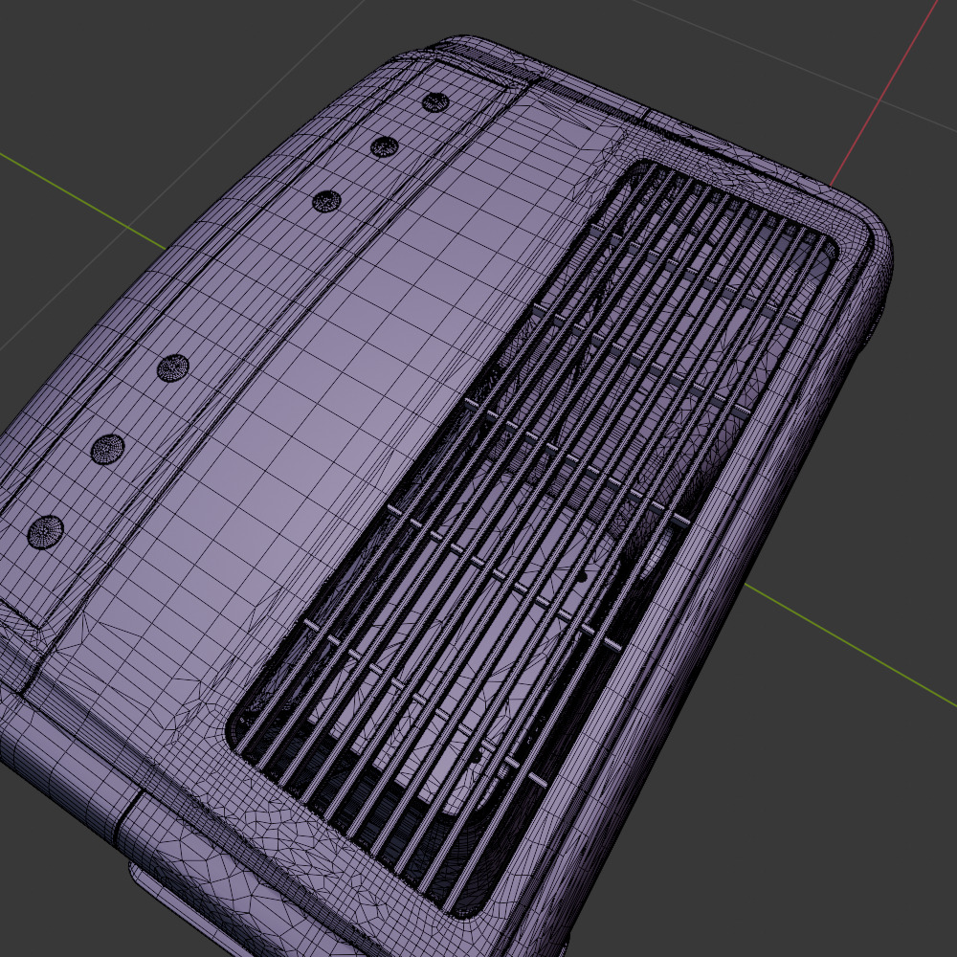Click the topmost round rivet on the panel
Viewport: 957px width, 957px height.
[435, 102]
